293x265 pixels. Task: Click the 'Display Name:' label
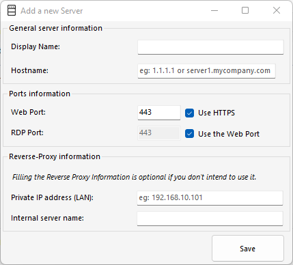pyautogui.click(x=36, y=46)
